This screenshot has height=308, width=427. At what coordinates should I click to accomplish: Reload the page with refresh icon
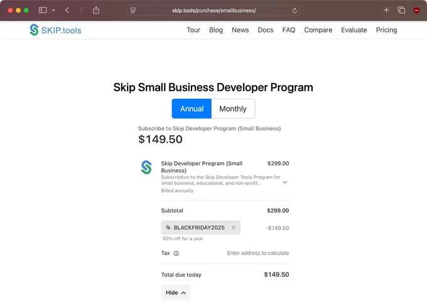(x=295, y=11)
